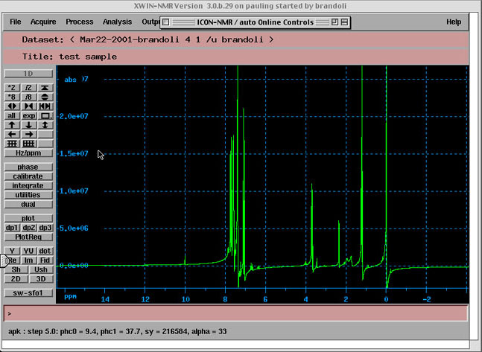Click the /2 halve intensity button
The height and width of the screenshot is (352, 482).
tap(28, 88)
